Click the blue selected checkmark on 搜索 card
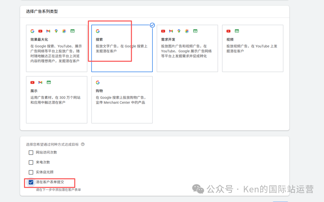Viewport: 324px width, 202px height. tap(152, 25)
